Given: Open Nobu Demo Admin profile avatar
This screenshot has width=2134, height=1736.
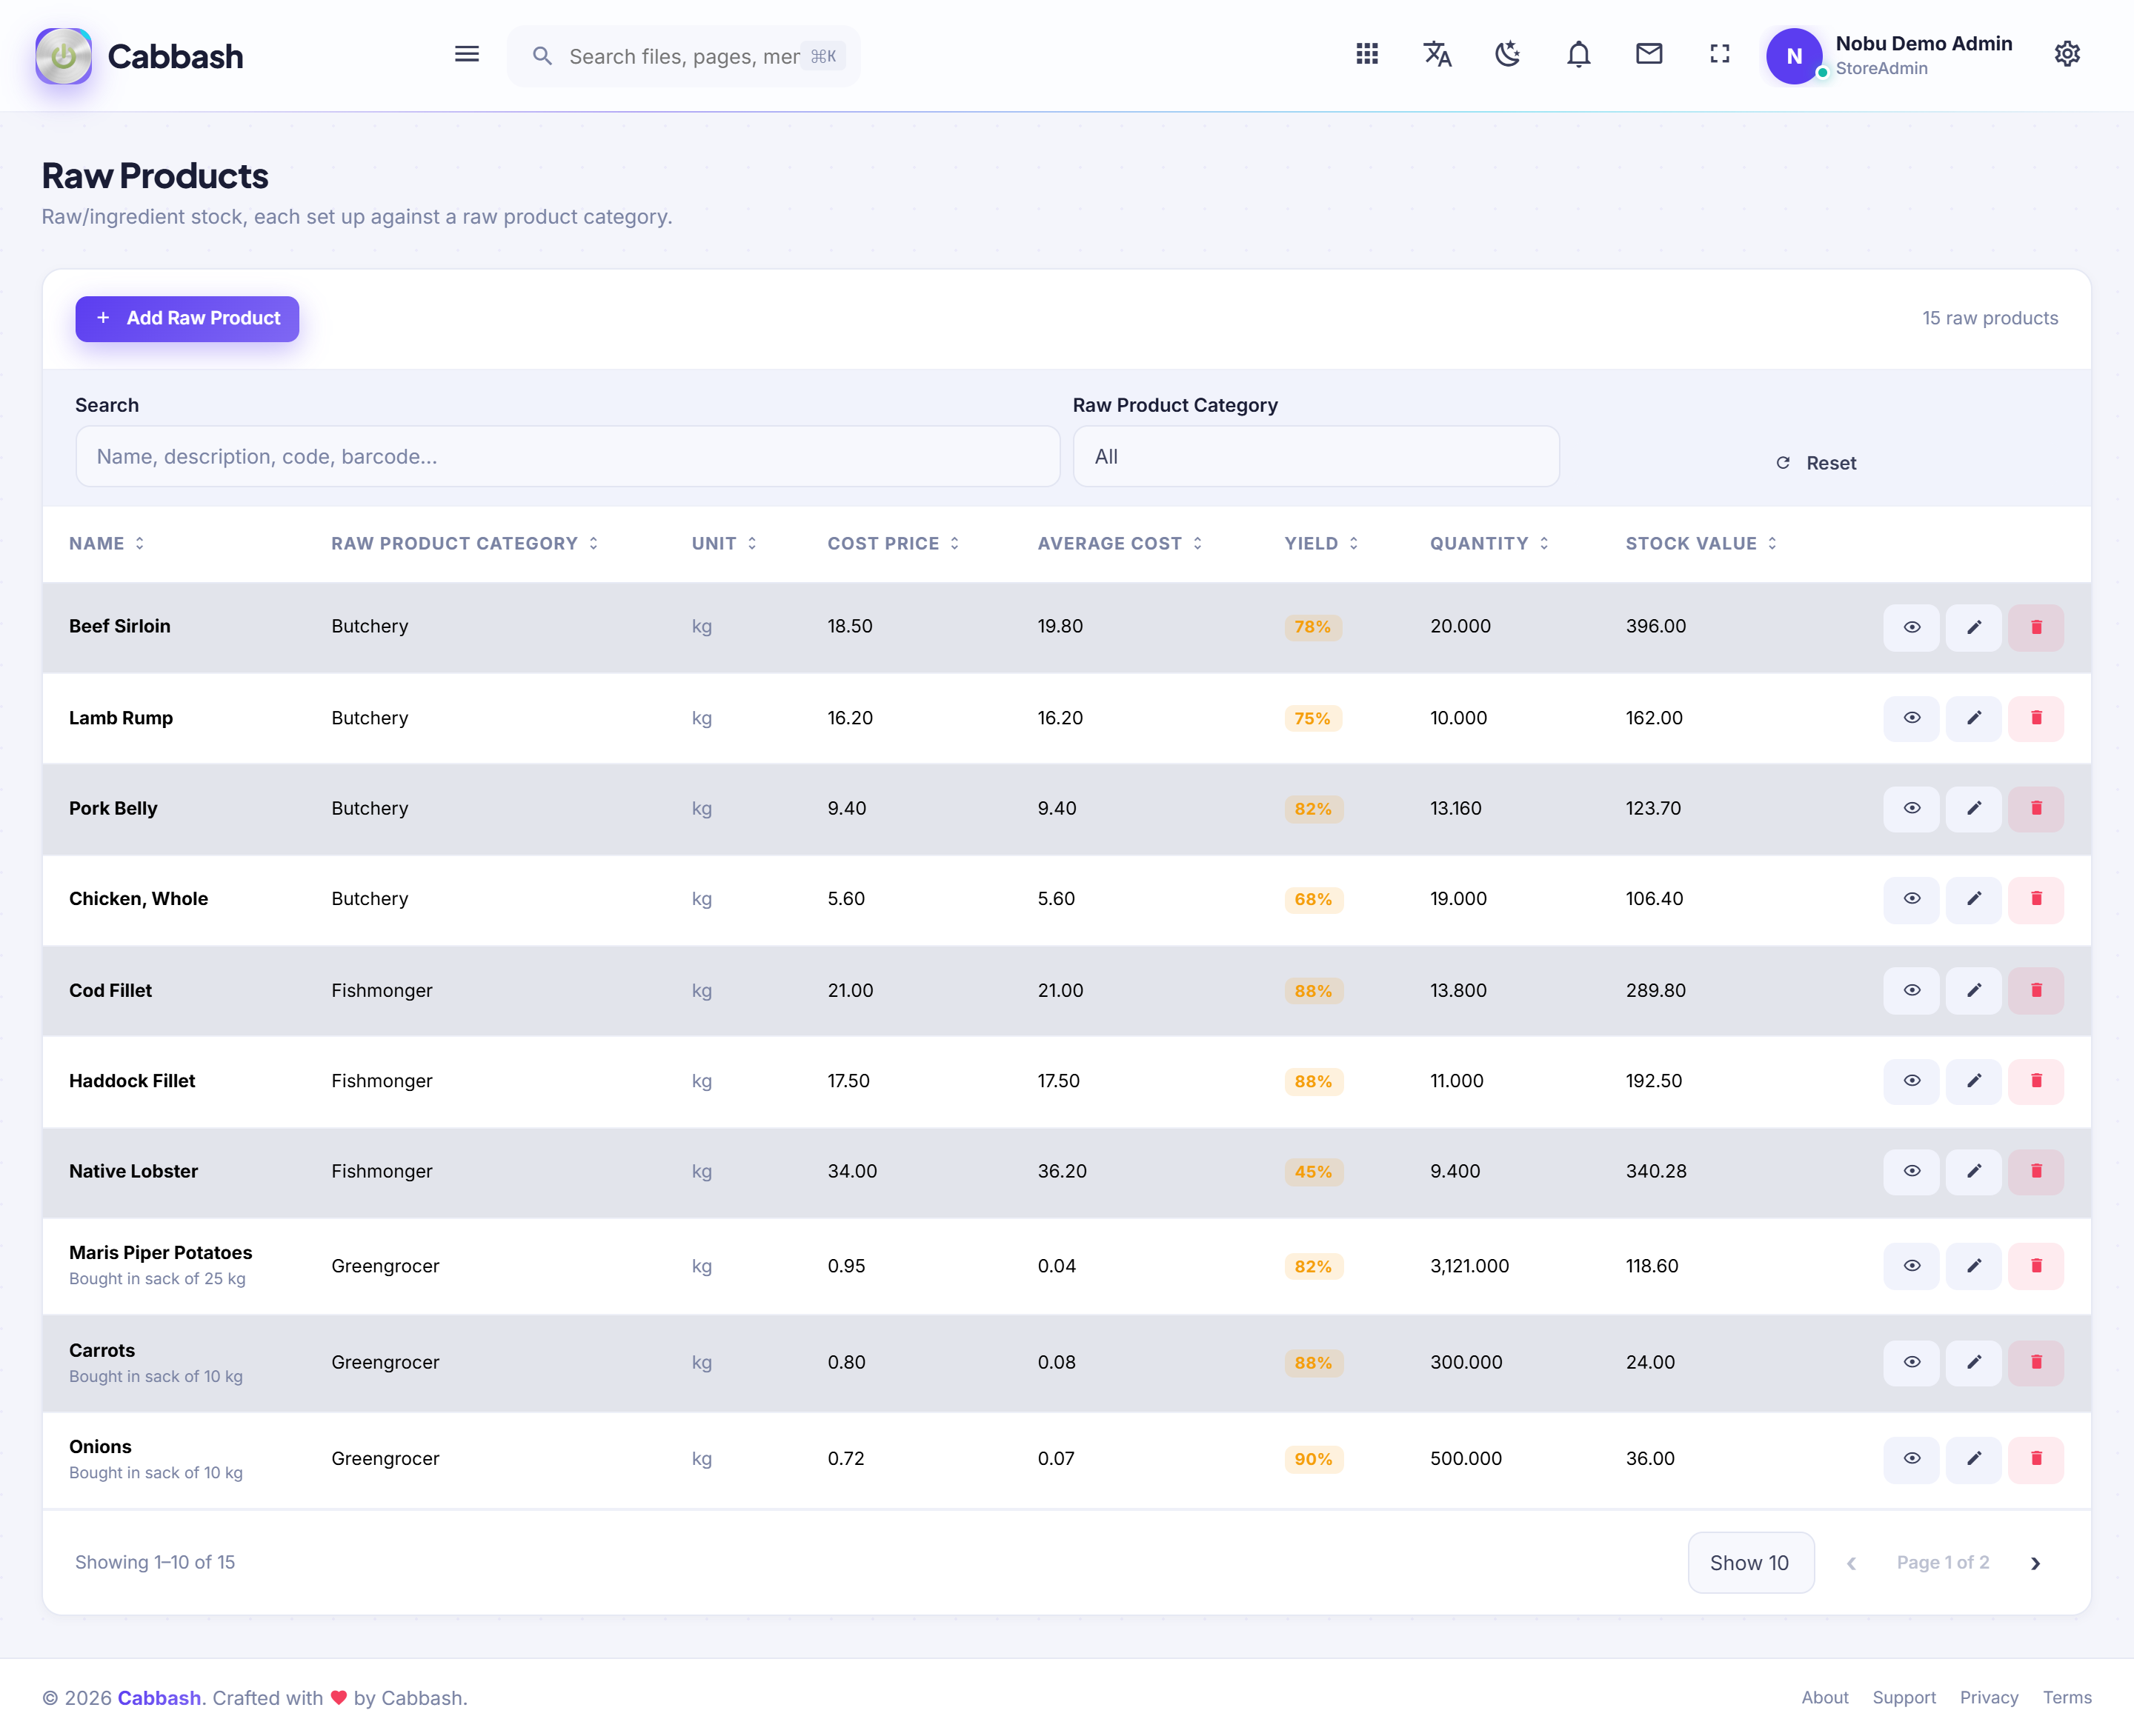Looking at the screenshot, I should [1794, 56].
